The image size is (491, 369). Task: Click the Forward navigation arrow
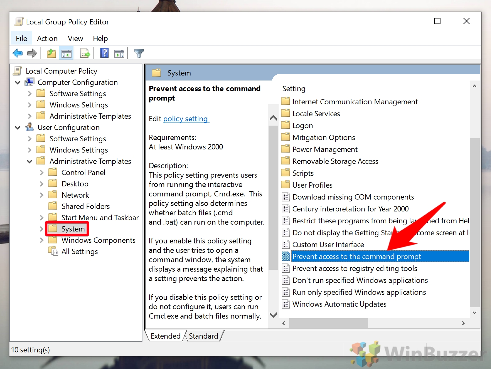[32, 53]
